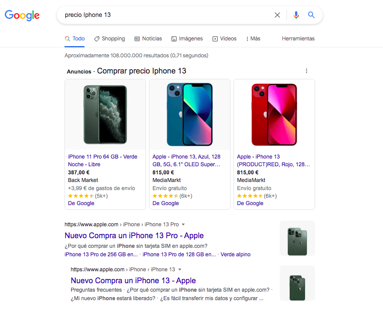Open the Shopping tab
383x309 pixels.
109,38
